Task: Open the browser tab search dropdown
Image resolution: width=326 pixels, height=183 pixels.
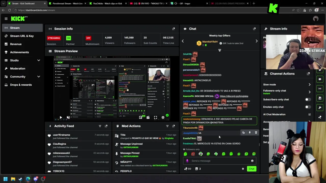Action: coord(3,4)
